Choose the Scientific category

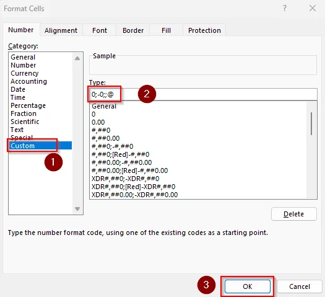pyautogui.click(x=41, y=122)
